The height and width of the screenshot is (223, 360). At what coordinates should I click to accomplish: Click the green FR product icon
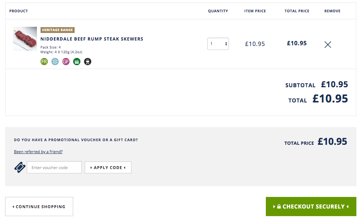[44, 62]
